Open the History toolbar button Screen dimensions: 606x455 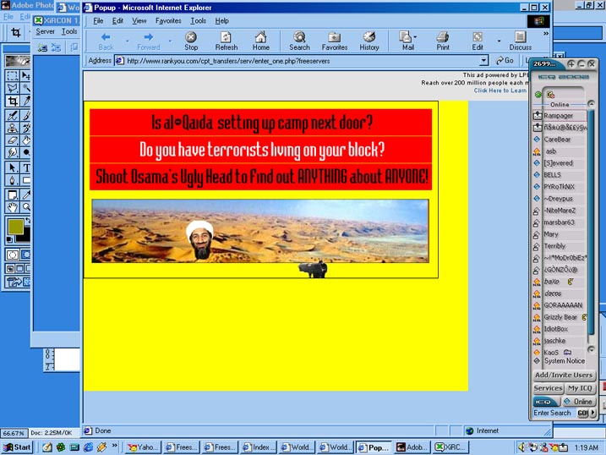tap(369, 41)
